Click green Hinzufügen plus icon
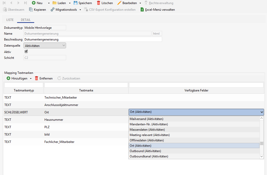Viewport: 267px width, 175px height. 8,78
